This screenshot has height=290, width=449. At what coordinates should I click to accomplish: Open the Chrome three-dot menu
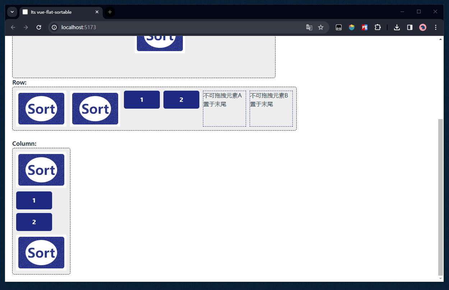point(435,27)
